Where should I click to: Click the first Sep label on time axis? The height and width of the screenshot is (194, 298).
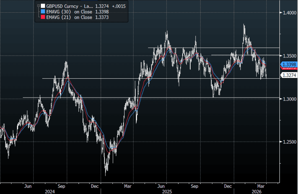[61, 186]
